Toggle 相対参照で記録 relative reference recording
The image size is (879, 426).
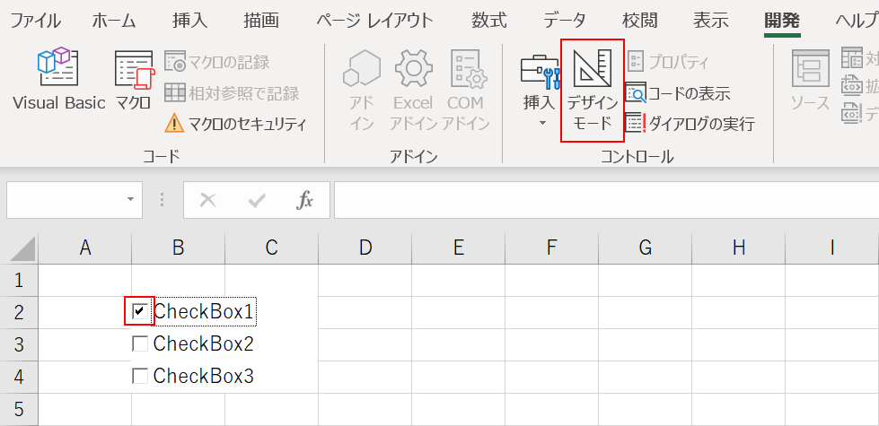click(232, 93)
